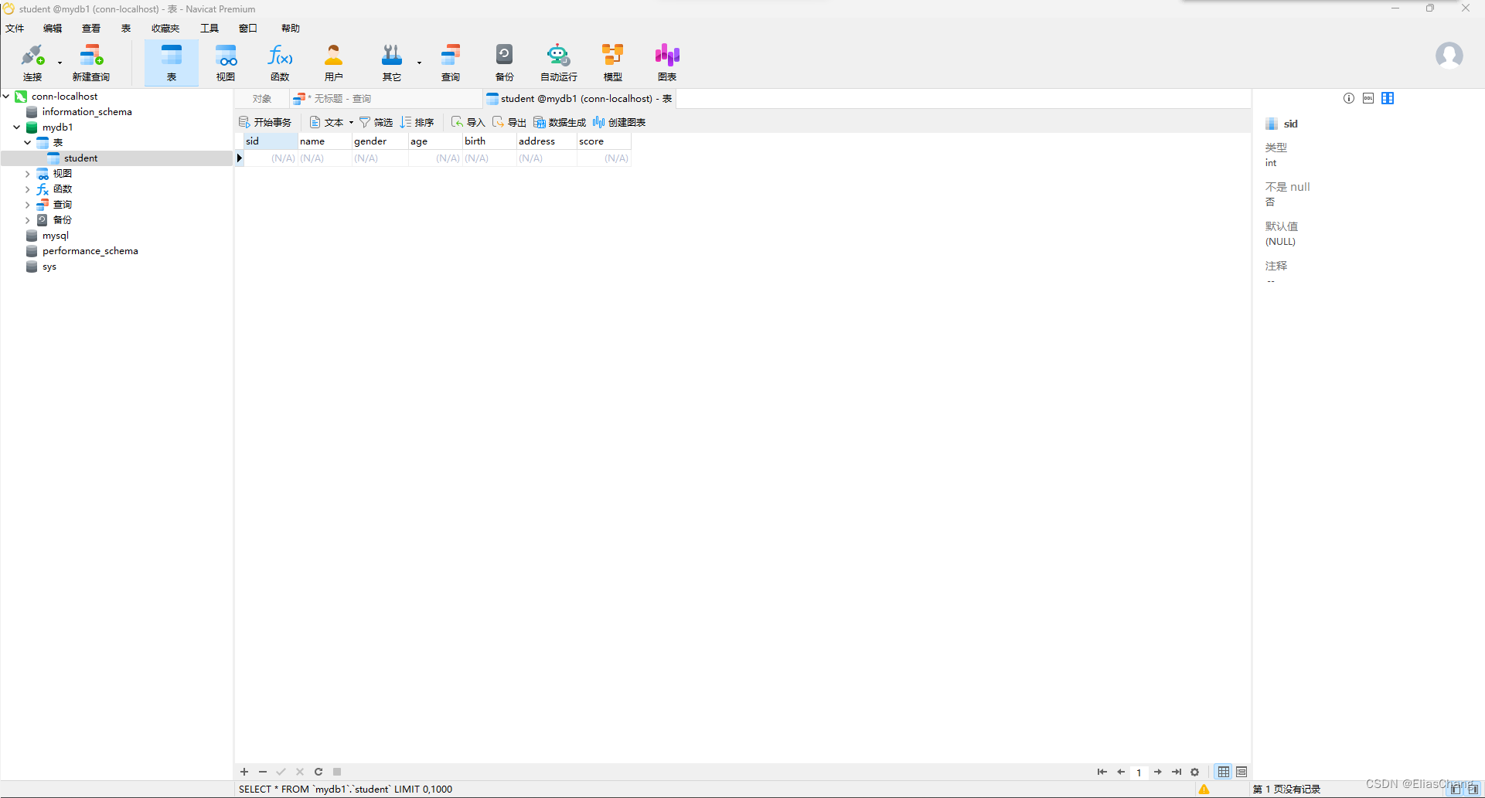Open the 编辑 menu
Screen dimensions: 1485x798
click(53, 28)
